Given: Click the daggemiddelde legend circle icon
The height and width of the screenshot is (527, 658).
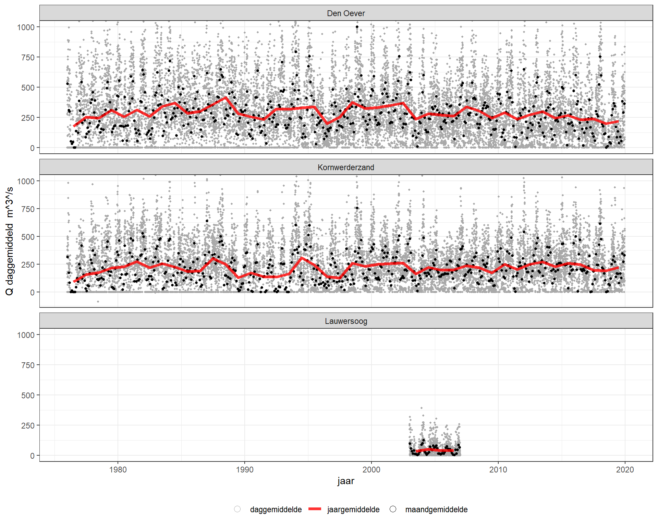Looking at the screenshot, I should [237, 509].
